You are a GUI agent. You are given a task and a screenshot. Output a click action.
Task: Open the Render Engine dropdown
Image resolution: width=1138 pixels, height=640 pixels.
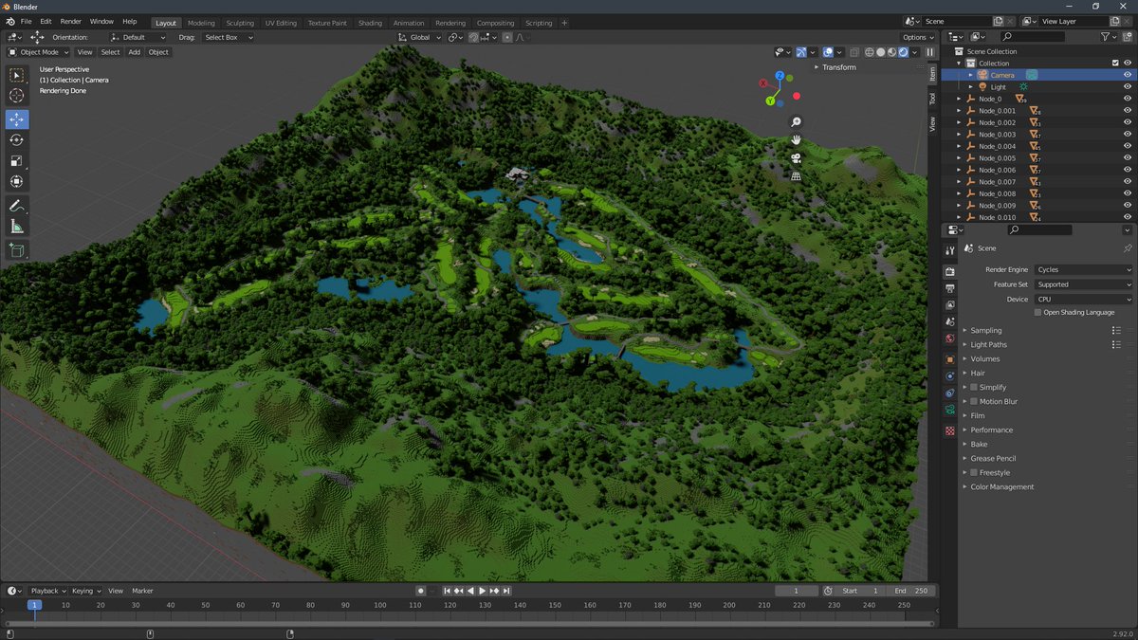[1083, 269]
